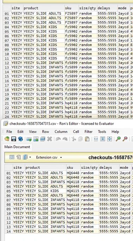Click 'product' column header in the upper window
This screenshot has width=133, height=241.
coord(44,8)
